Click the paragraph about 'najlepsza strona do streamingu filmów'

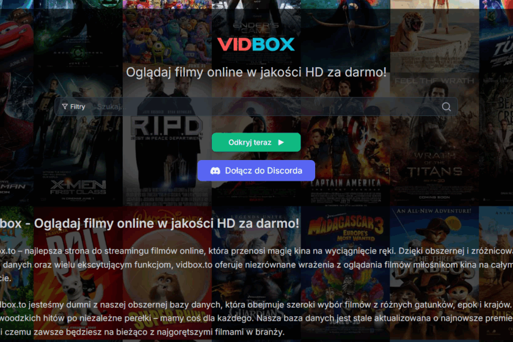coord(256,265)
